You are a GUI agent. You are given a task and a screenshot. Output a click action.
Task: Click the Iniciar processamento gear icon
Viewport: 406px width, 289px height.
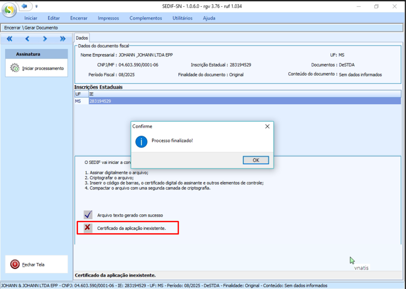point(15,68)
